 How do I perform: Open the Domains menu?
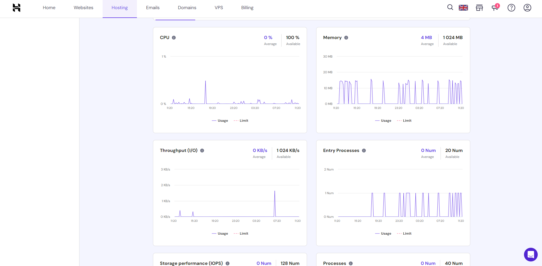(x=187, y=8)
